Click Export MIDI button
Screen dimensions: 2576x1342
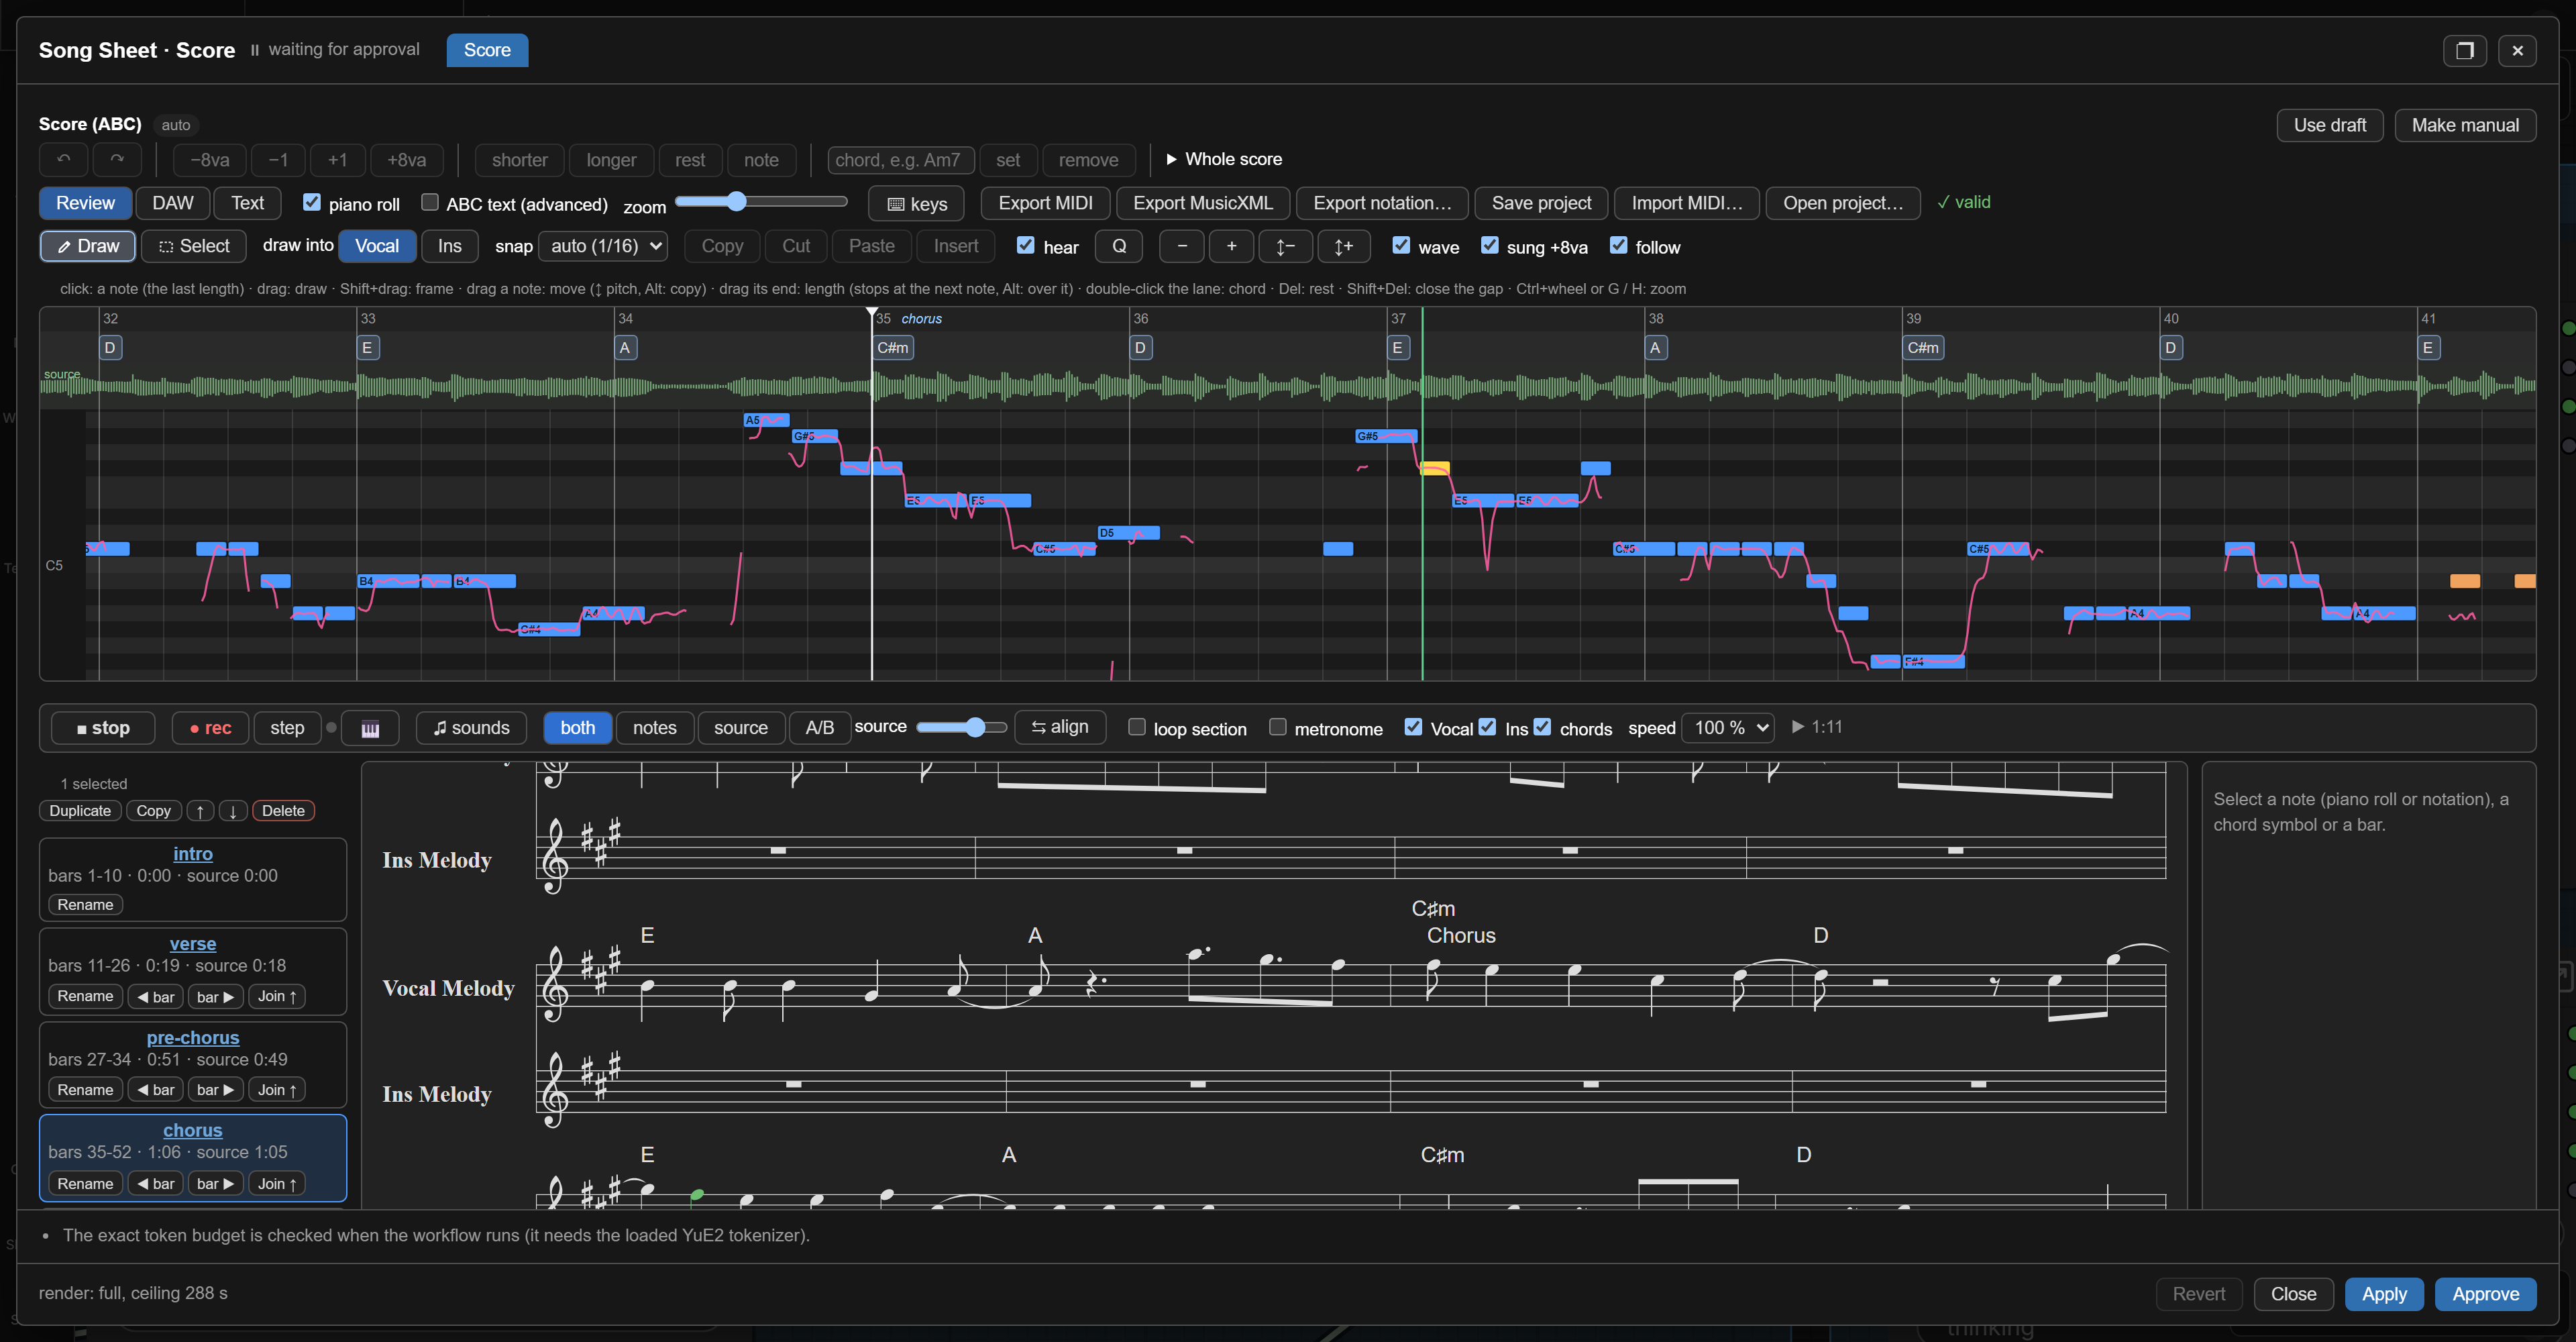[1045, 203]
